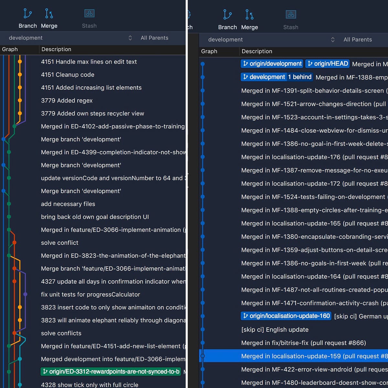This screenshot has width=388, height=388.
Task: Open the All Parents filter on the left
Action: click(155, 38)
